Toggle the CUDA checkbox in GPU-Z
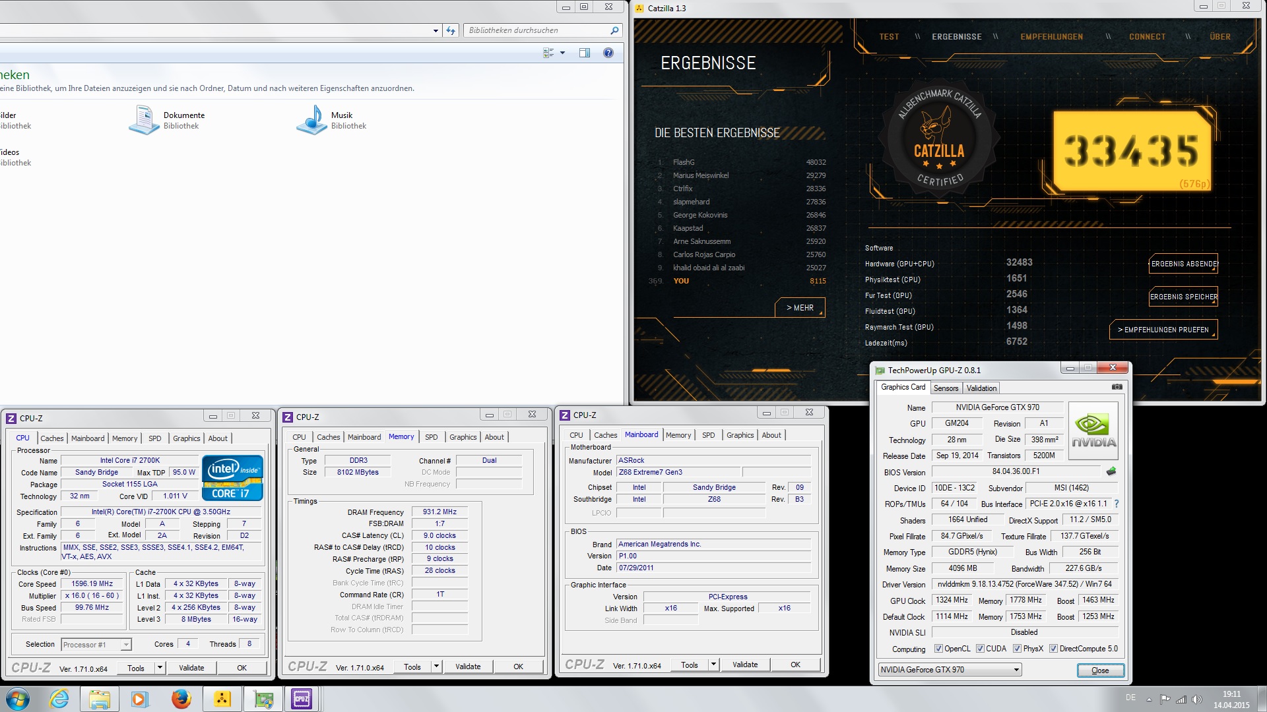Viewport: 1267px width, 712px height. 981,649
